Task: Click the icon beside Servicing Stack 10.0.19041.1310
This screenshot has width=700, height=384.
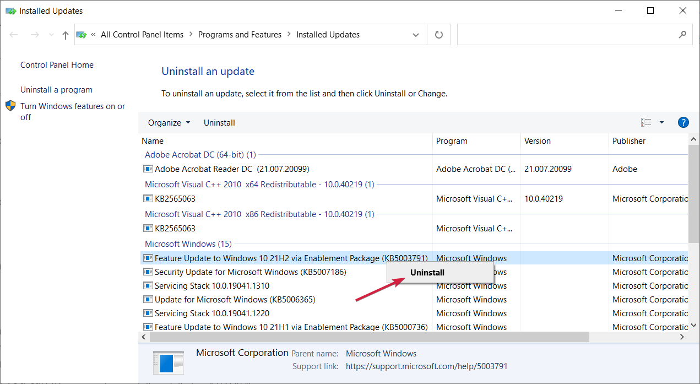Action: [148, 285]
